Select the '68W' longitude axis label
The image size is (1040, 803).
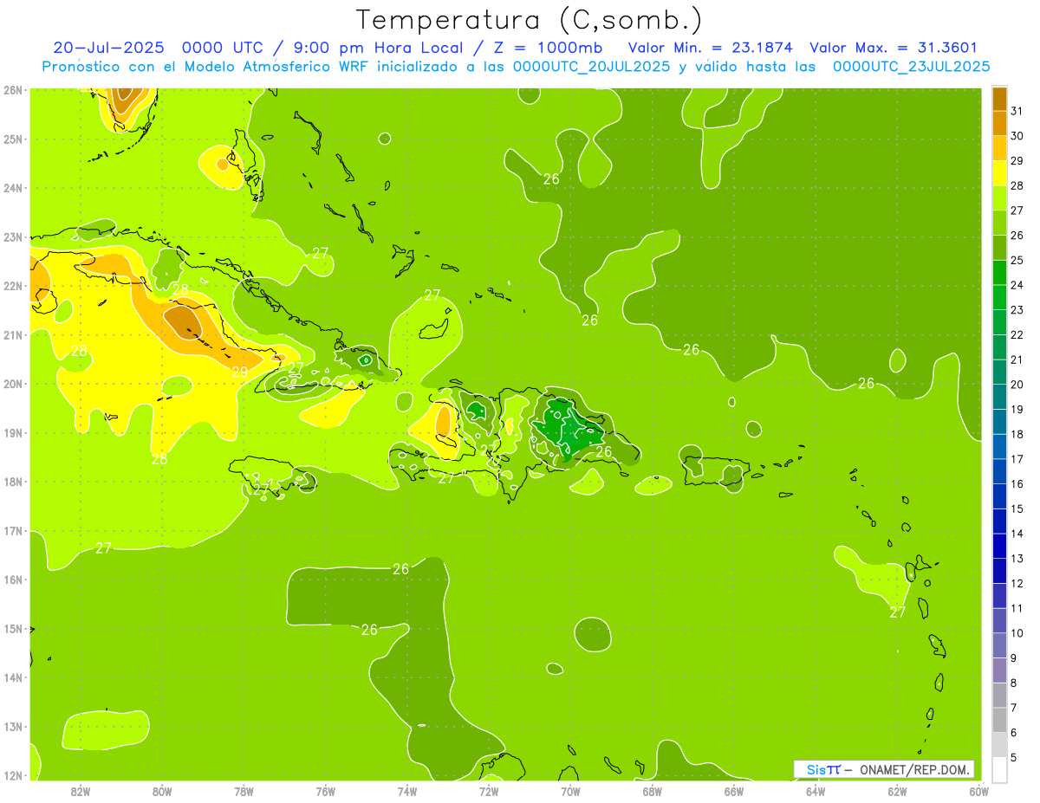[653, 791]
